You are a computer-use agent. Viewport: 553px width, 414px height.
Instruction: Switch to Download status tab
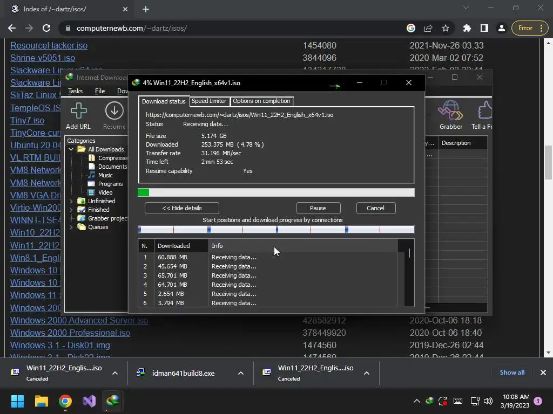coord(164,101)
